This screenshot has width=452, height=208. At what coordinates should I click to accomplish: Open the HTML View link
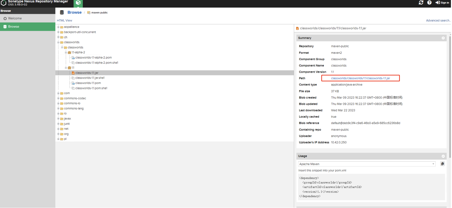[64, 21]
